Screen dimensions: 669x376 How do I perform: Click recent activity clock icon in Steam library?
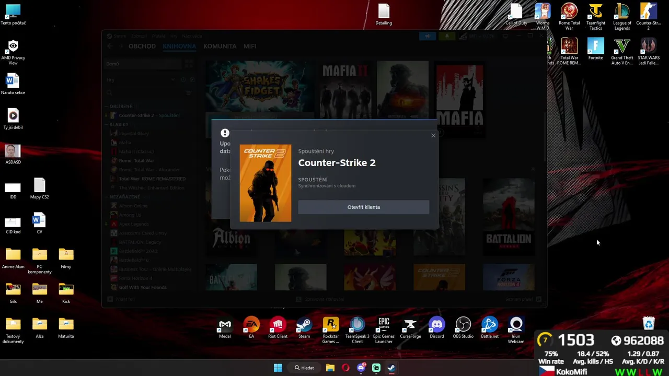183,80
